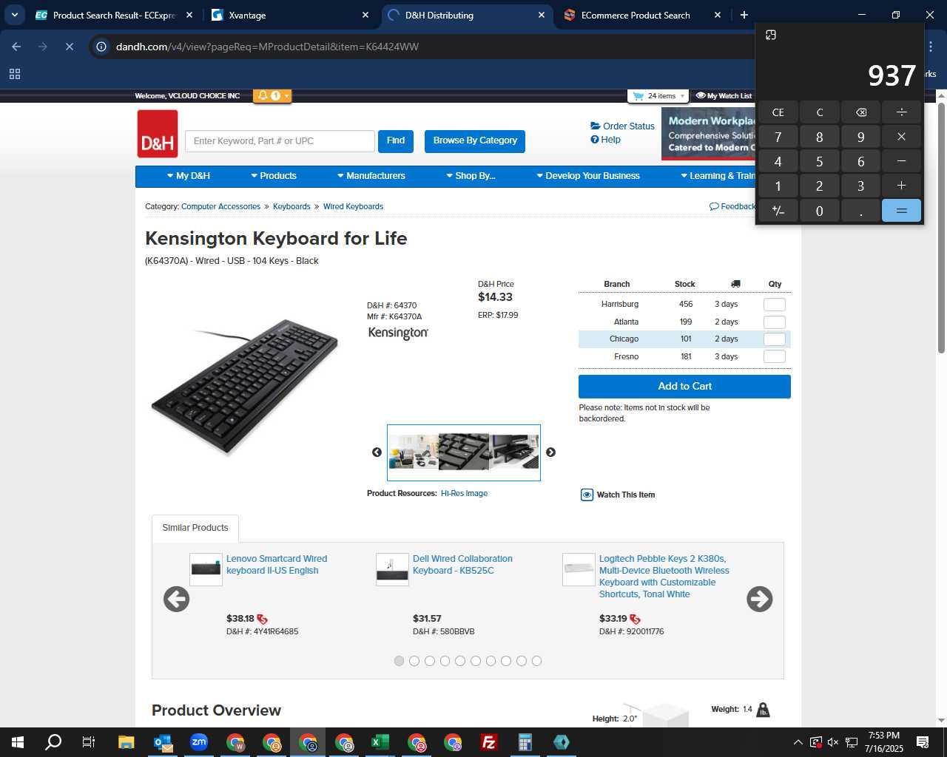Expand Develop Your Business menu
Image resolution: width=947 pixels, height=757 pixels.
(588, 176)
